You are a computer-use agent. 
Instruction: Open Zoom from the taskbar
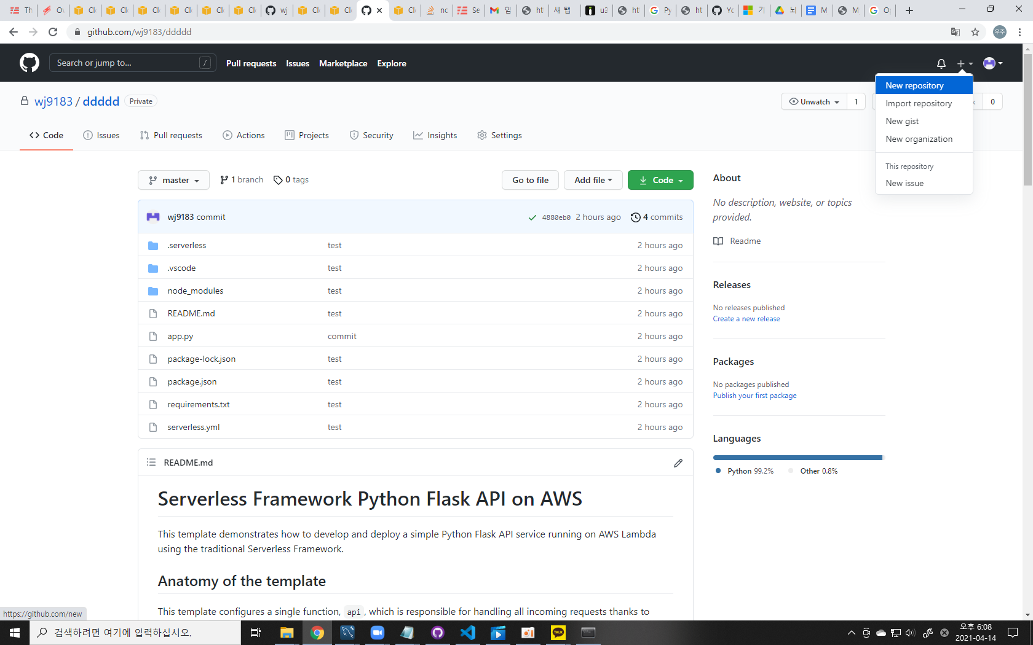coord(377,632)
